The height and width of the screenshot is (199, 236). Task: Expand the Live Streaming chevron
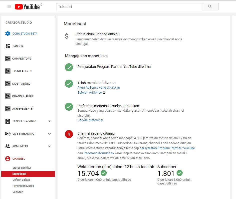point(49,134)
